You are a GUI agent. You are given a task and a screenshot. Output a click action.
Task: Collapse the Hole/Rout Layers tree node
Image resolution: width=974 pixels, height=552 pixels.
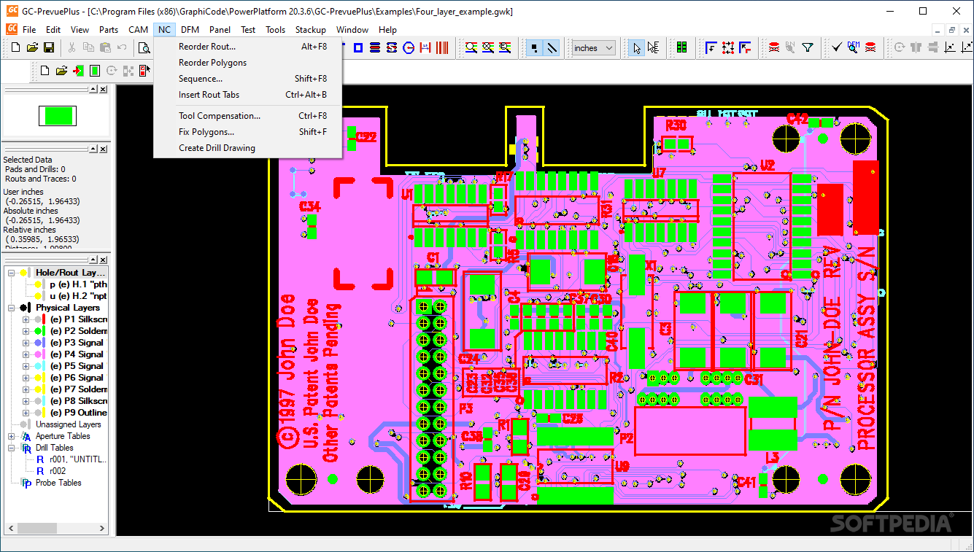11,273
